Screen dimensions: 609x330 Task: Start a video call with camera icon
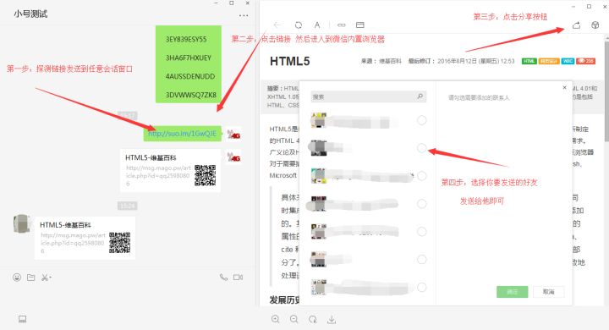click(x=238, y=278)
